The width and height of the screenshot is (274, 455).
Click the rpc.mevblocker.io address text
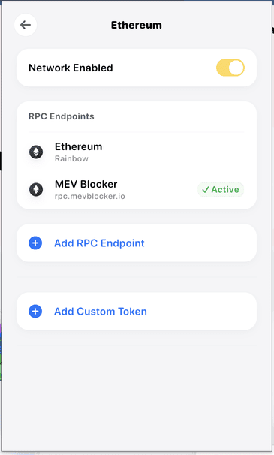90,197
